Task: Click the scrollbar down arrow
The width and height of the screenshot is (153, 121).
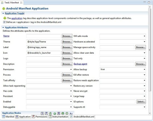Action: click(x=150, y=113)
